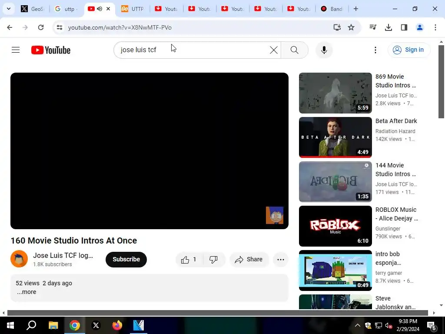This screenshot has height=334, width=445.
Task: Click the channel watermark in the video player
Action: pyautogui.click(x=275, y=215)
